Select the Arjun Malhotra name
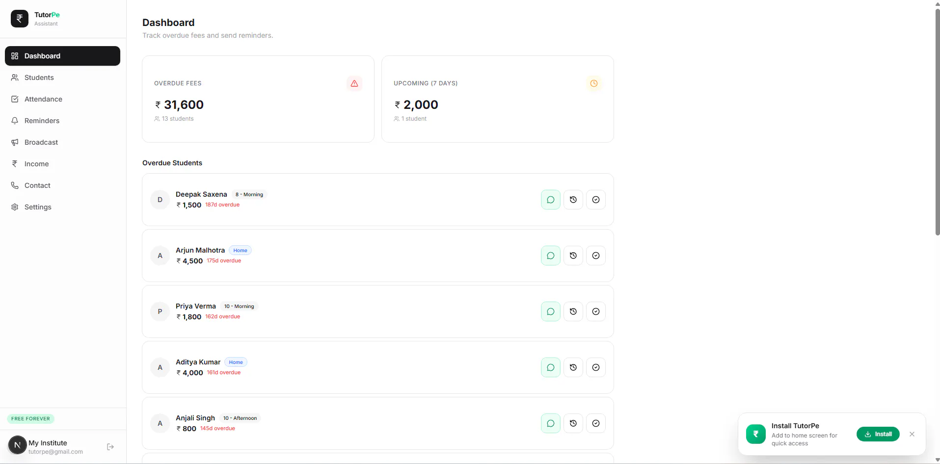This screenshot has width=940, height=464. click(200, 250)
